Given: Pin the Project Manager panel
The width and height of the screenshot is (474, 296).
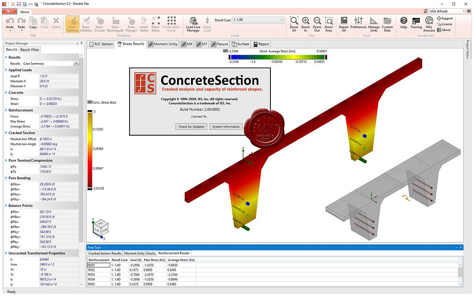Looking at the screenshot, I should (x=81, y=43).
